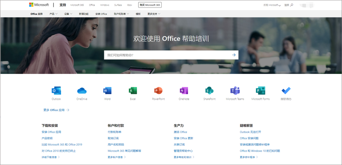Viewport: 342px width, 165px height.
Task: Click the Microsoft logo in header
Action: [x=38, y=5]
